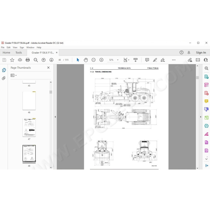Print the document
This screenshot has width=210, height=210.
pyautogui.click(x=28, y=60)
